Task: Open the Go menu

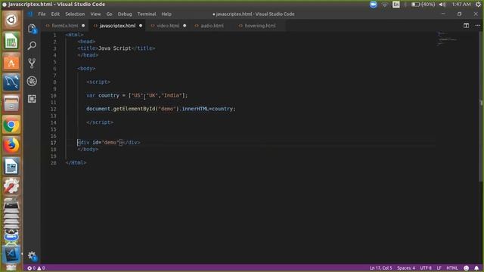Action: pyautogui.click(x=109, y=14)
